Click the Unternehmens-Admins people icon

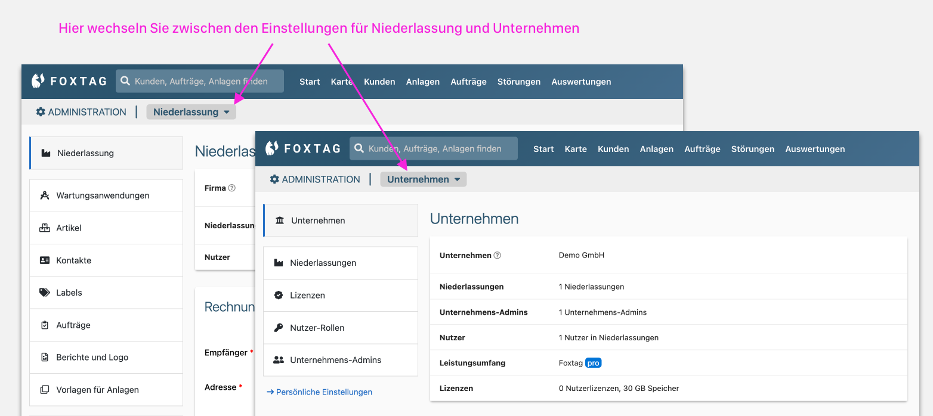279,360
